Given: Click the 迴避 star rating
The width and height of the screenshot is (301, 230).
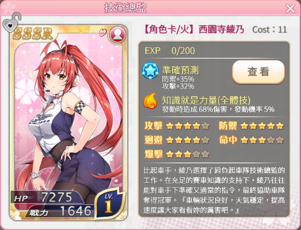Looking at the screenshot, I should [x=187, y=140].
